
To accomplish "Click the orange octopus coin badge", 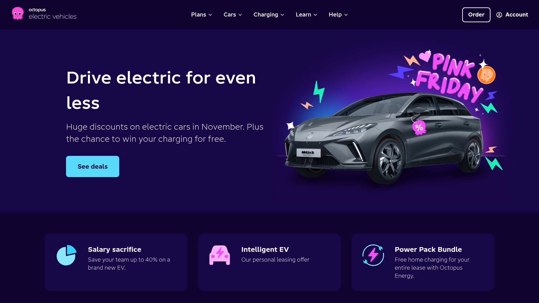I will (486, 75).
